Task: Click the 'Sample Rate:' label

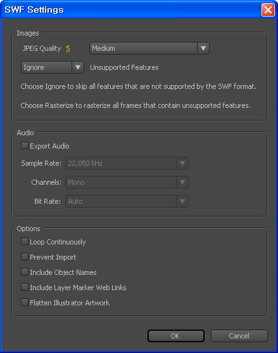Action: (x=41, y=163)
